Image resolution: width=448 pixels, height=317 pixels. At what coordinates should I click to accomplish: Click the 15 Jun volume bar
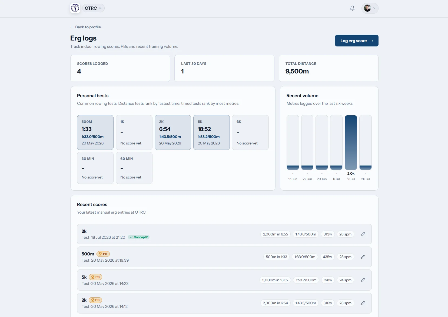[x=293, y=142]
